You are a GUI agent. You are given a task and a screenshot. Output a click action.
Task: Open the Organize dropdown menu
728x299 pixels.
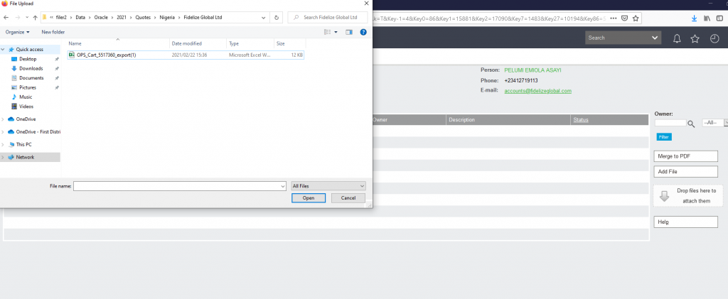[x=18, y=32]
